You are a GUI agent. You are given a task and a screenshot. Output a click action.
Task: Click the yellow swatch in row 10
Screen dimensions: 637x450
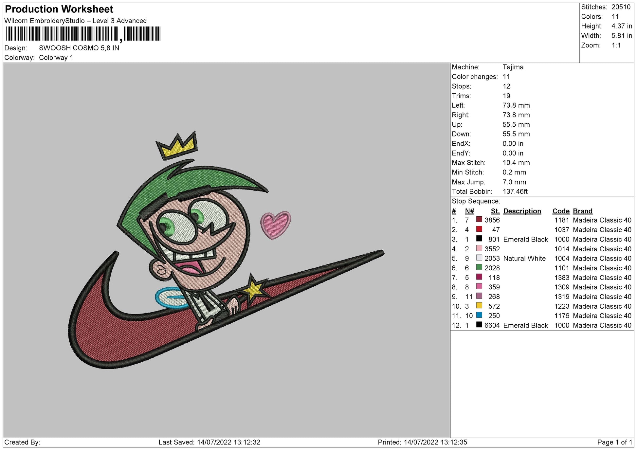coord(479,306)
